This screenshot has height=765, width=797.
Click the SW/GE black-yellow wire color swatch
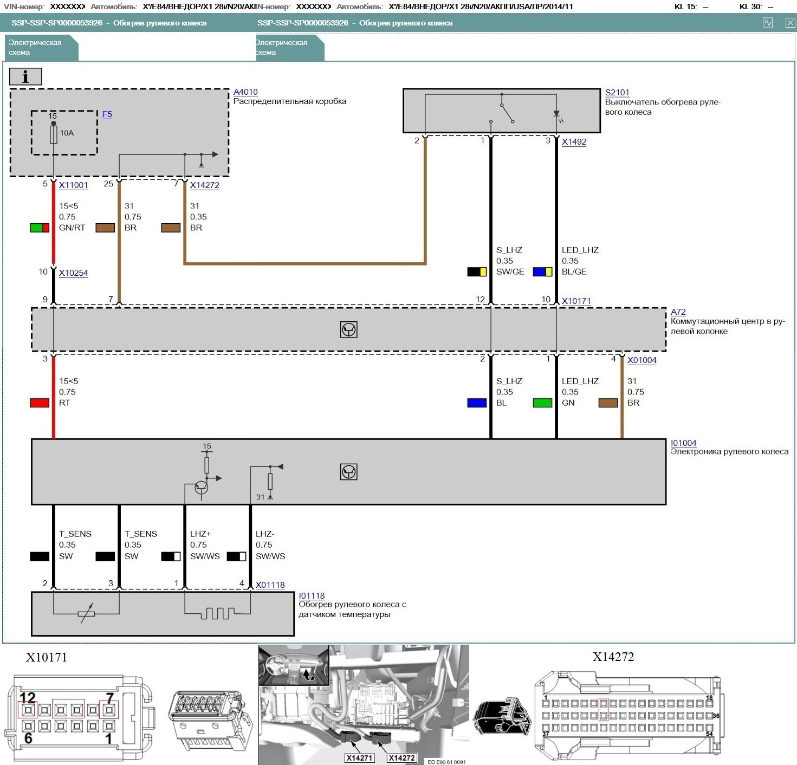(x=477, y=272)
